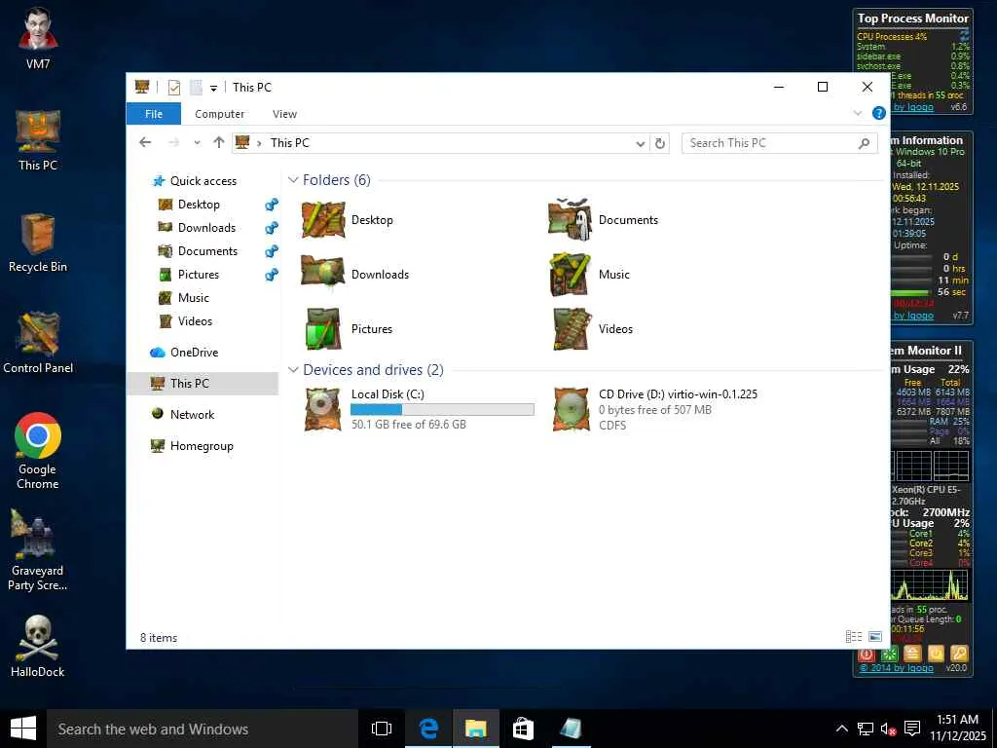Collapse the Folders (6) group

[293, 180]
